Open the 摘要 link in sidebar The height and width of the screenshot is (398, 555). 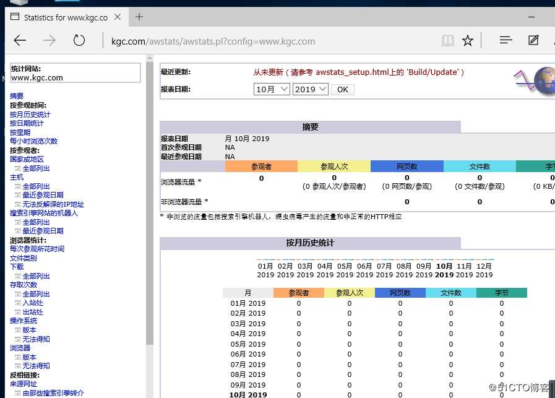pyautogui.click(x=17, y=96)
